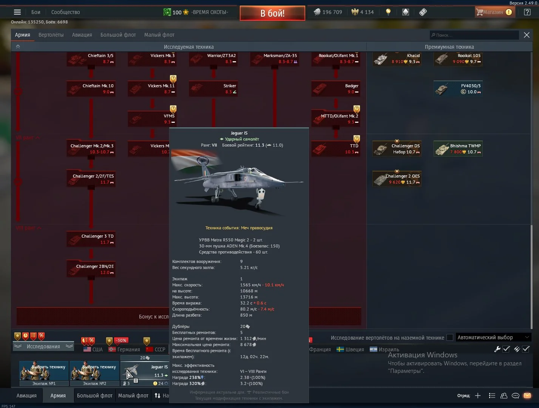The image size is (539, 408).
Task: Open the Автоматический выбор dropdown
Action: (x=493, y=337)
